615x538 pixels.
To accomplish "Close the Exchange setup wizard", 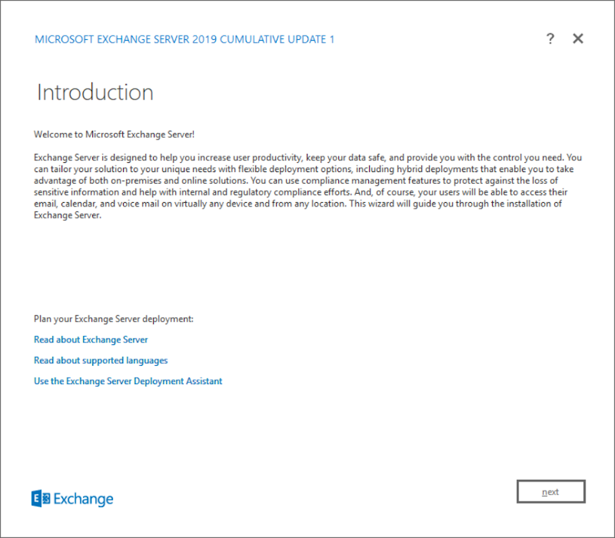I will pos(578,39).
